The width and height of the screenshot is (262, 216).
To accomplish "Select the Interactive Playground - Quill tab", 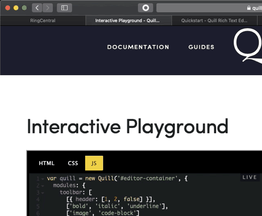I will tap(129, 21).
